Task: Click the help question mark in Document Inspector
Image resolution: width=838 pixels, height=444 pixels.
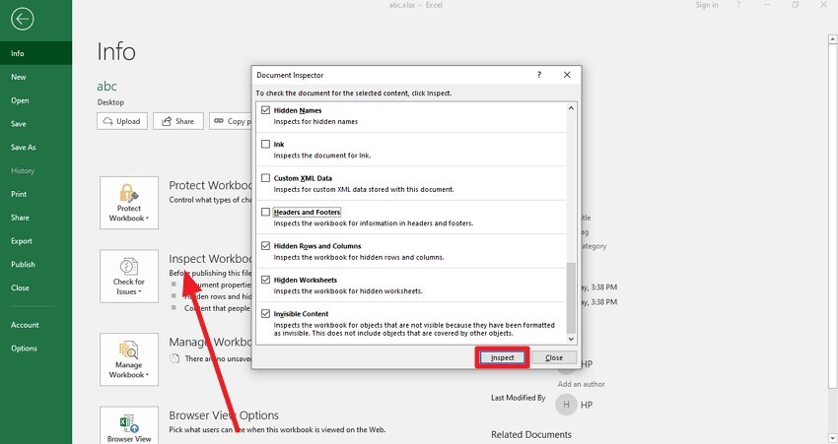Action: point(538,75)
